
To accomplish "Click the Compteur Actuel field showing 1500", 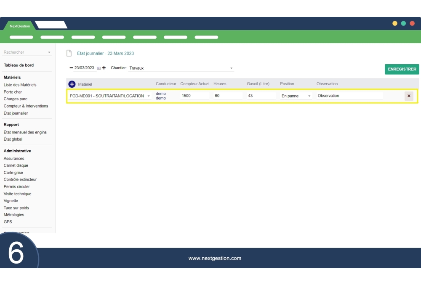I will [x=195, y=96].
